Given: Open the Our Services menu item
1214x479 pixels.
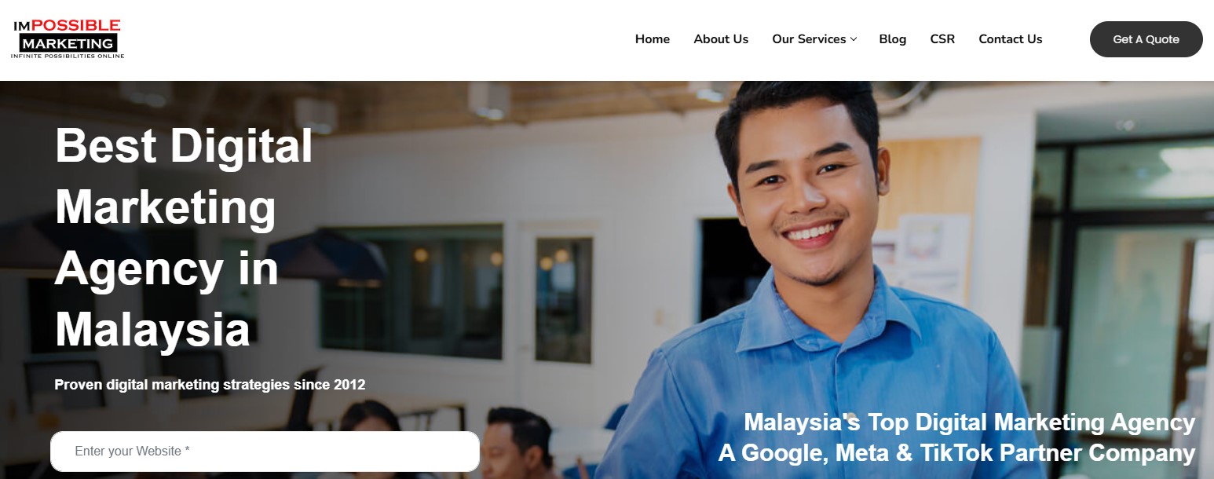Looking at the screenshot, I should click(x=809, y=39).
